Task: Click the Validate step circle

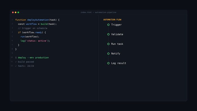Action: [x=108, y=34]
